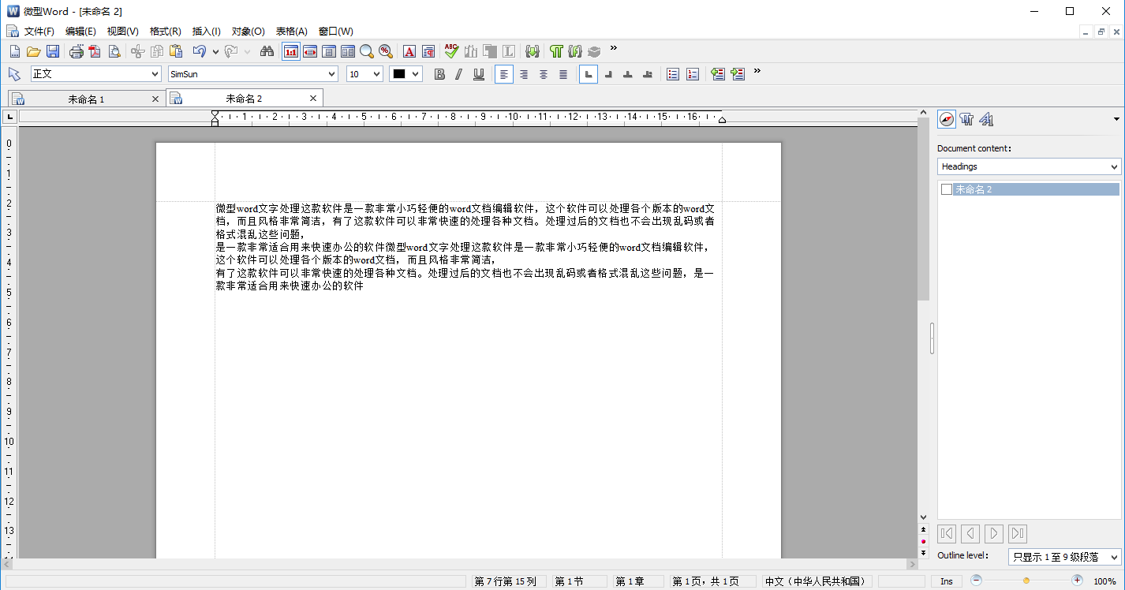This screenshot has width=1125, height=590.
Task: Click the magnifier zoom icon in toolbar
Action: coord(366,51)
